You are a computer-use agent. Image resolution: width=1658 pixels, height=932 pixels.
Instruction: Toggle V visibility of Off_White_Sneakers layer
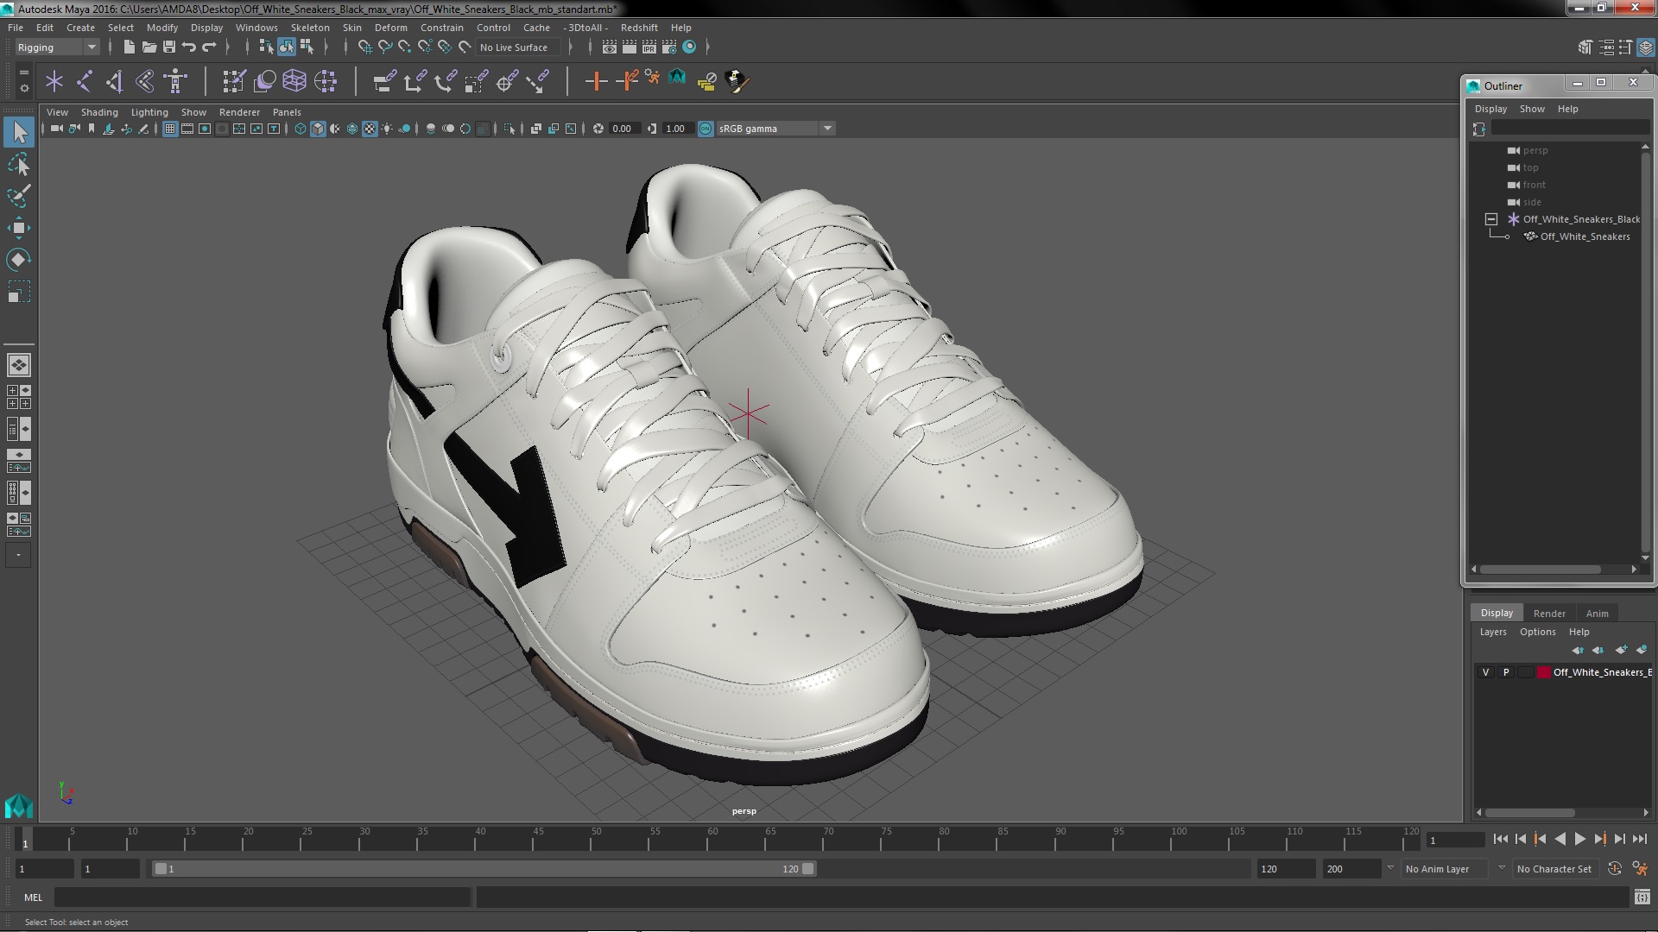[x=1485, y=672]
